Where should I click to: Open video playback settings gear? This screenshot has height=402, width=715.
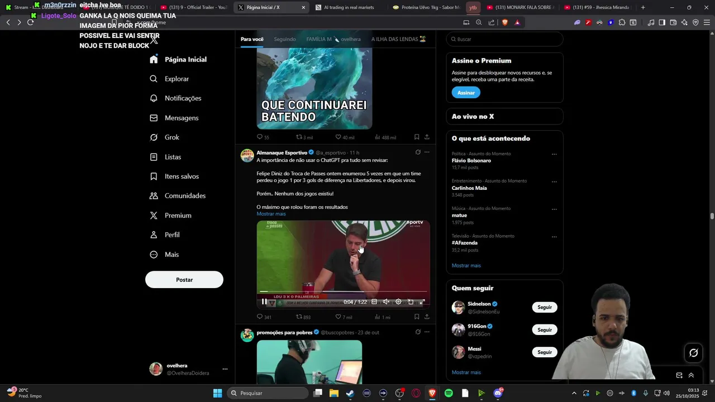398,301
